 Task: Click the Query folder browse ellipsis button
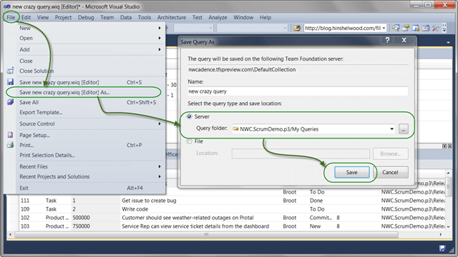click(x=404, y=128)
